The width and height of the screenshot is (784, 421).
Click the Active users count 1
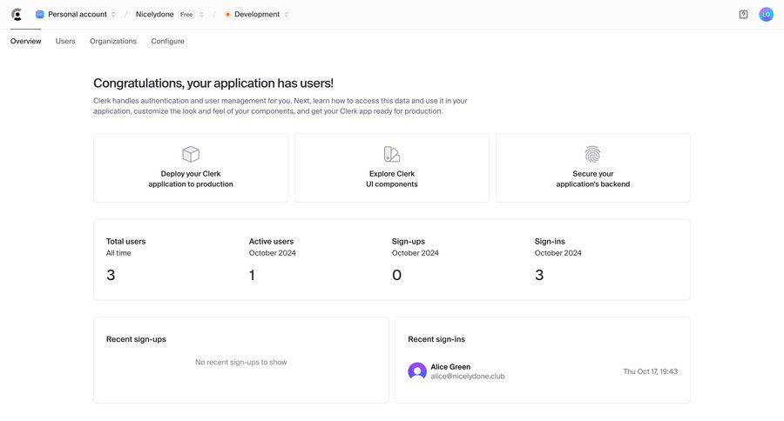[252, 275]
